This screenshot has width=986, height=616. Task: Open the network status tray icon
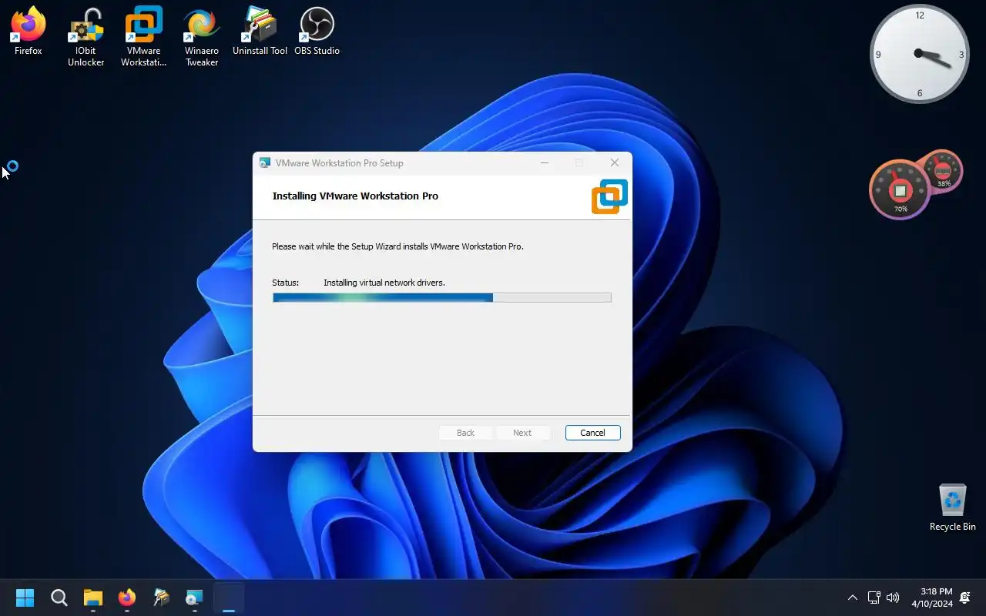(874, 598)
